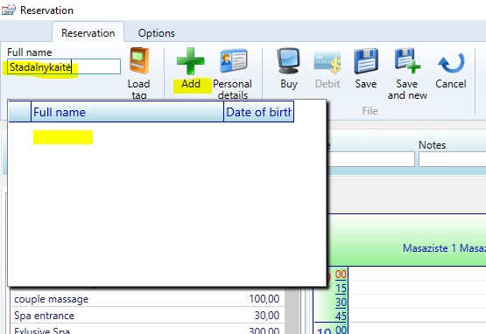Image resolution: width=486 pixels, height=334 pixels.
Task: Click the Buy monitor icon
Action: click(x=288, y=60)
